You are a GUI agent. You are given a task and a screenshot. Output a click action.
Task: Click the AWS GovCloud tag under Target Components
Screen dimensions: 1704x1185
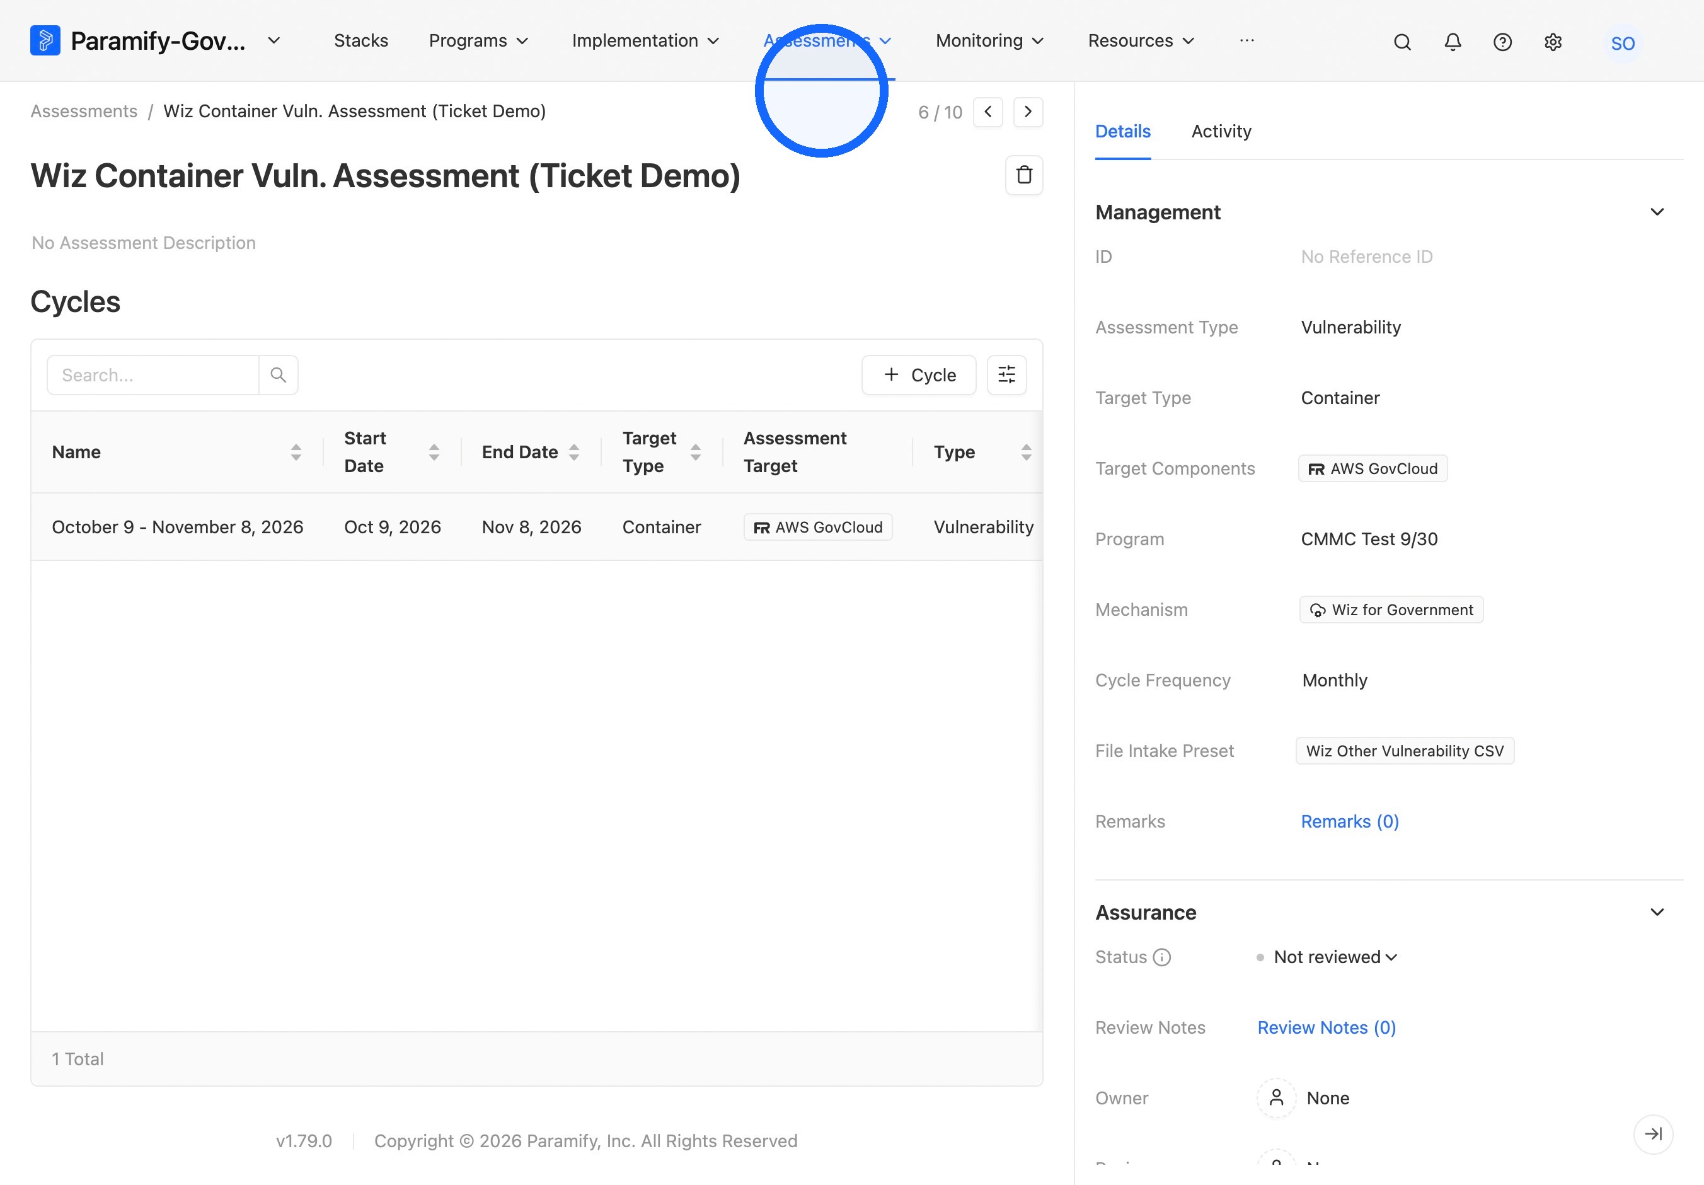[x=1373, y=468]
